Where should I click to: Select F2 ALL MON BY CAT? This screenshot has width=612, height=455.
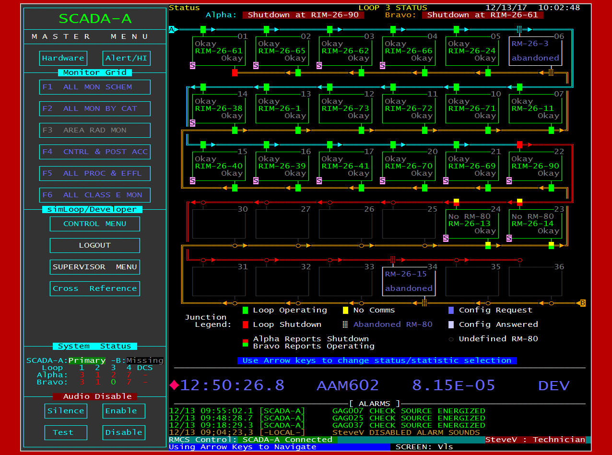pos(95,108)
